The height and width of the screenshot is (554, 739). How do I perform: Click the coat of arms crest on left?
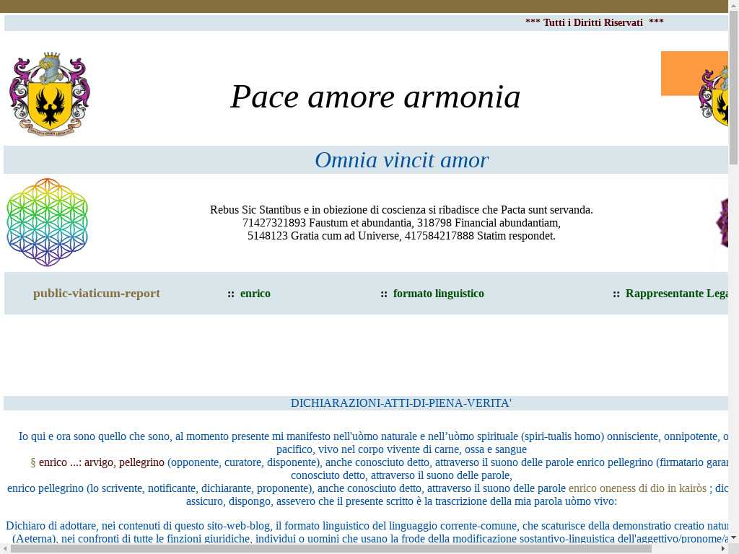pyautogui.click(x=49, y=94)
